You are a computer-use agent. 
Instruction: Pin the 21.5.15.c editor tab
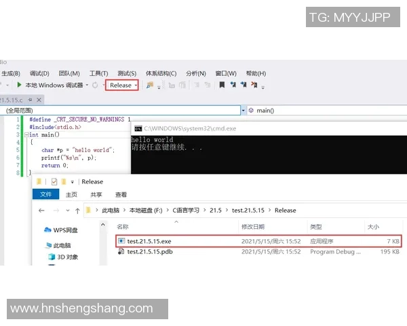point(30,100)
